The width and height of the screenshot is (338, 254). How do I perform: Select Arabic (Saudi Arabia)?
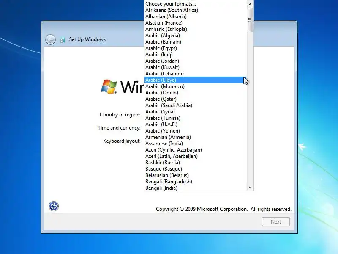click(x=195, y=105)
